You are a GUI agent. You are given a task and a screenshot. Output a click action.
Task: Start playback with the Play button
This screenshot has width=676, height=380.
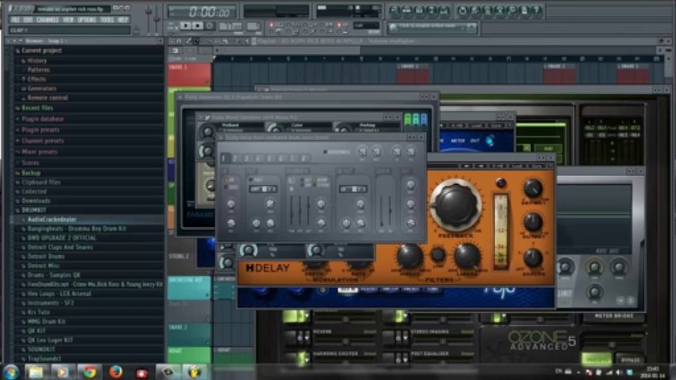pos(186,26)
